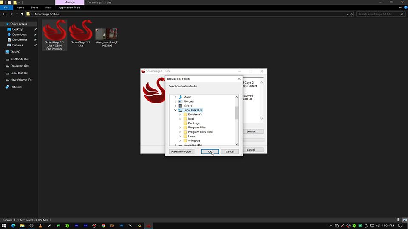Open the titan_snapshot_24483906 thumbnail

(x=106, y=34)
